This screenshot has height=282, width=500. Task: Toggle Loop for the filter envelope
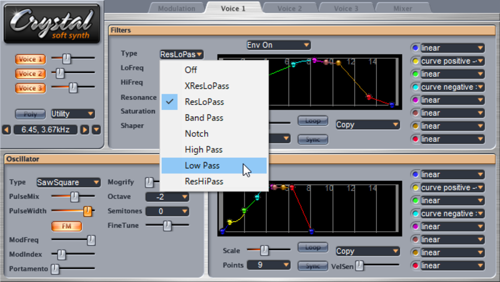[313, 120]
